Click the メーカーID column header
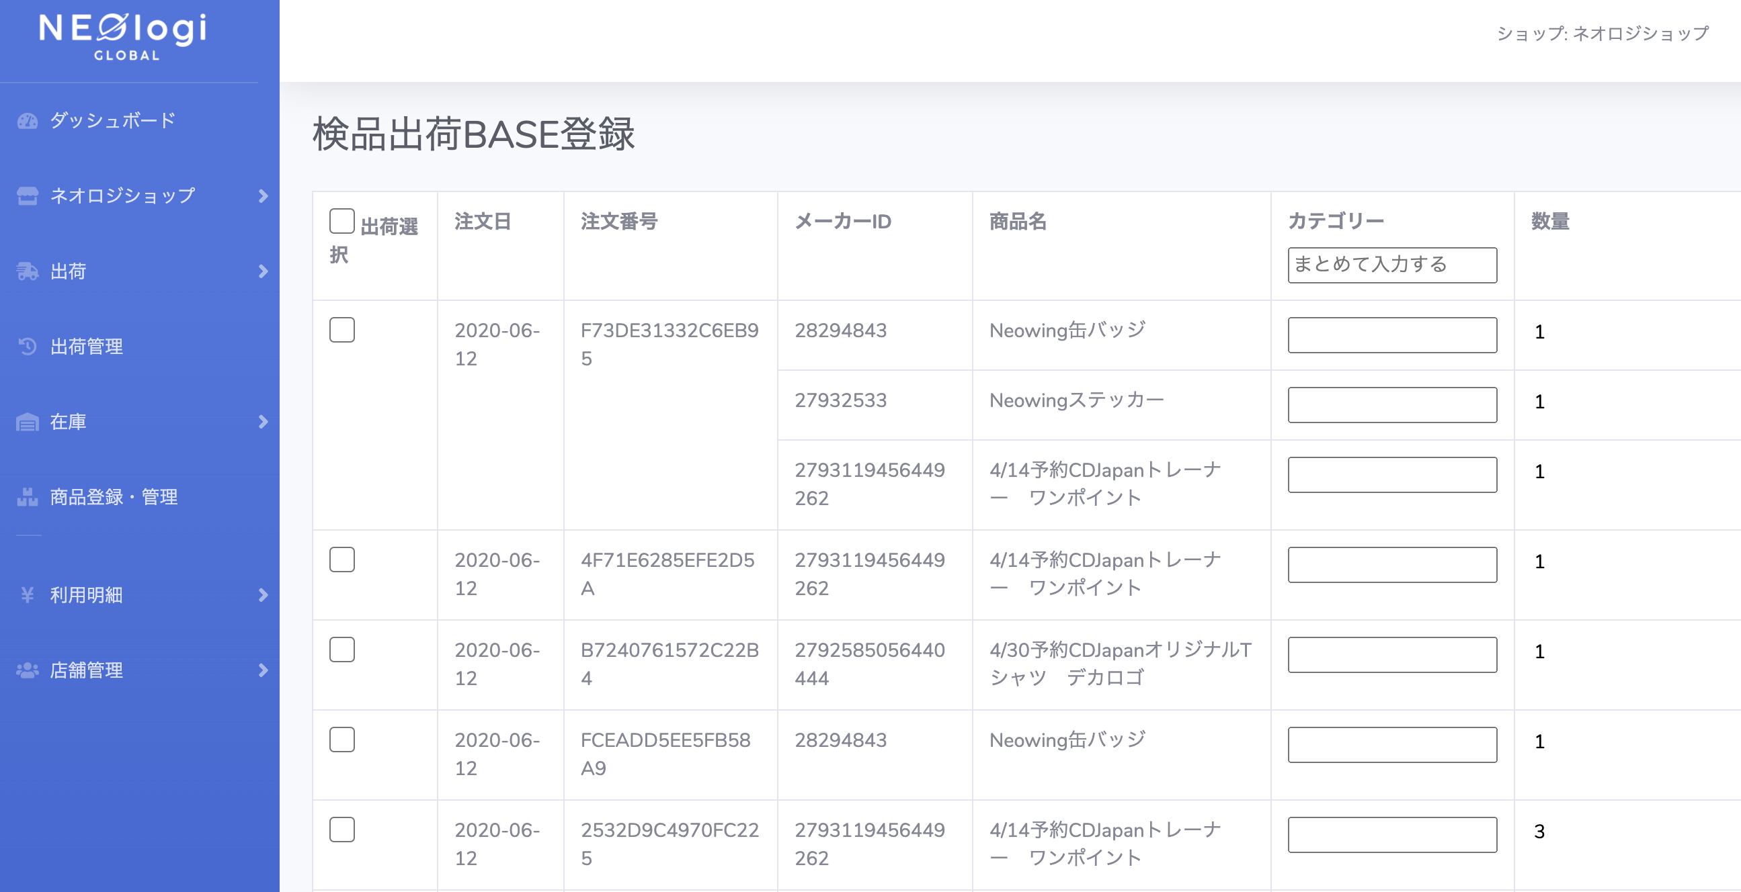1741x892 pixels. point(843,222)
